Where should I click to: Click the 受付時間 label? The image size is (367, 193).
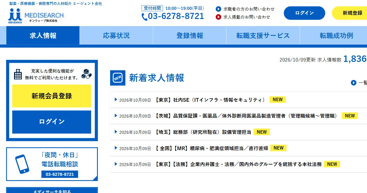pos(152,8)
